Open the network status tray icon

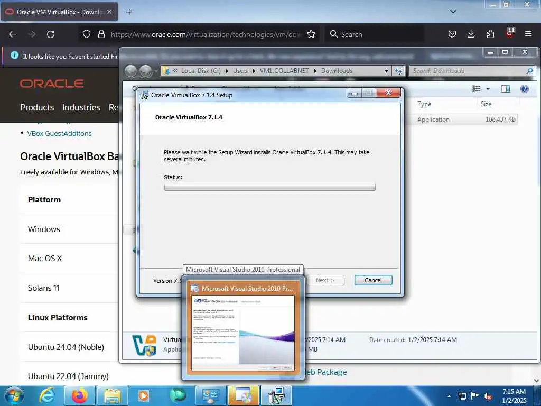click(462, 396)
